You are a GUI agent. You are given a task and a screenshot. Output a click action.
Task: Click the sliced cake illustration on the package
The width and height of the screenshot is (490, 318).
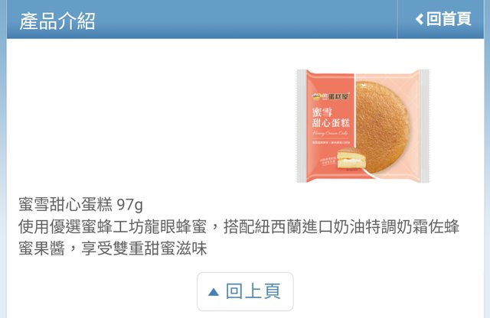point(351,158)
